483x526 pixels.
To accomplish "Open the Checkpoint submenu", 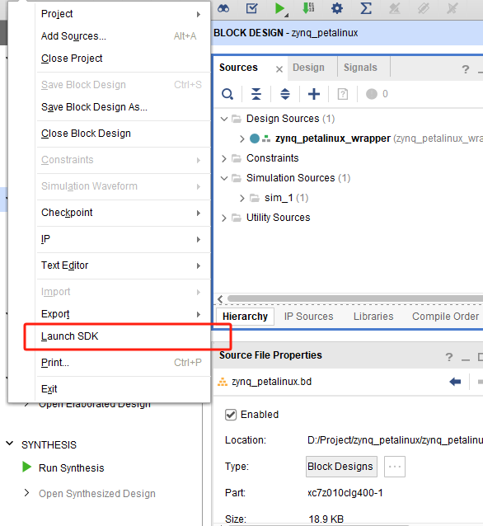I will point(123,213).
